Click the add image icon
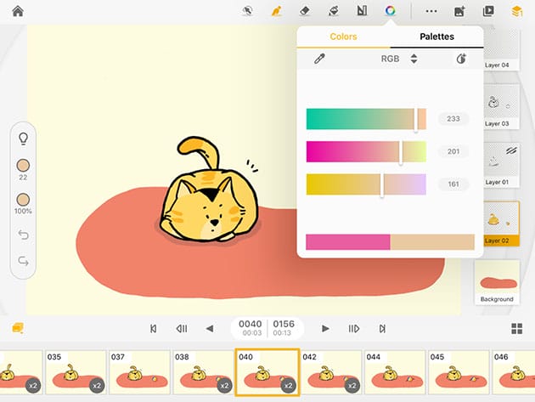 point(459,11)
